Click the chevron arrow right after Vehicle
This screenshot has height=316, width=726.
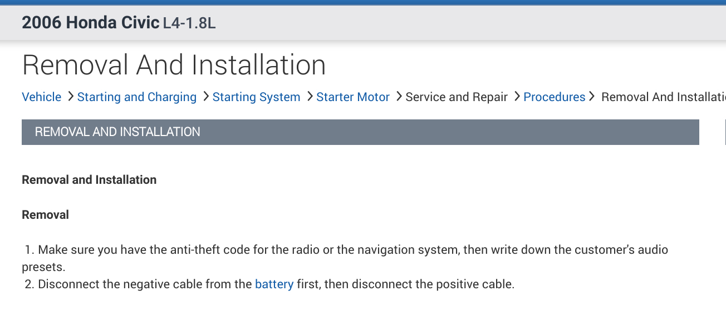[71, 97]
